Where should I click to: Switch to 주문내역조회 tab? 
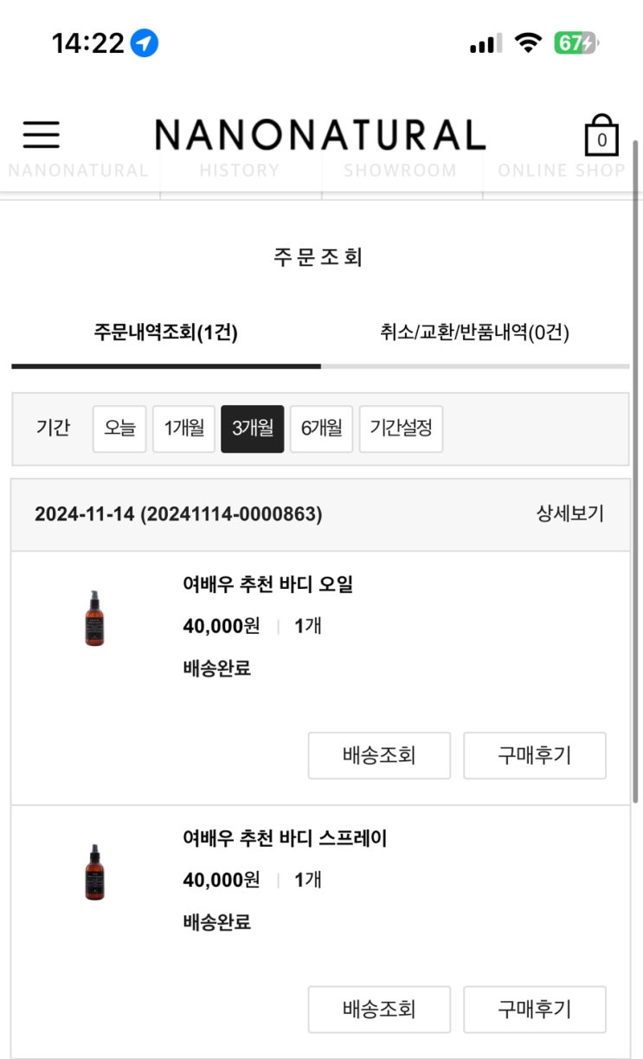click(x=165, y=333)
